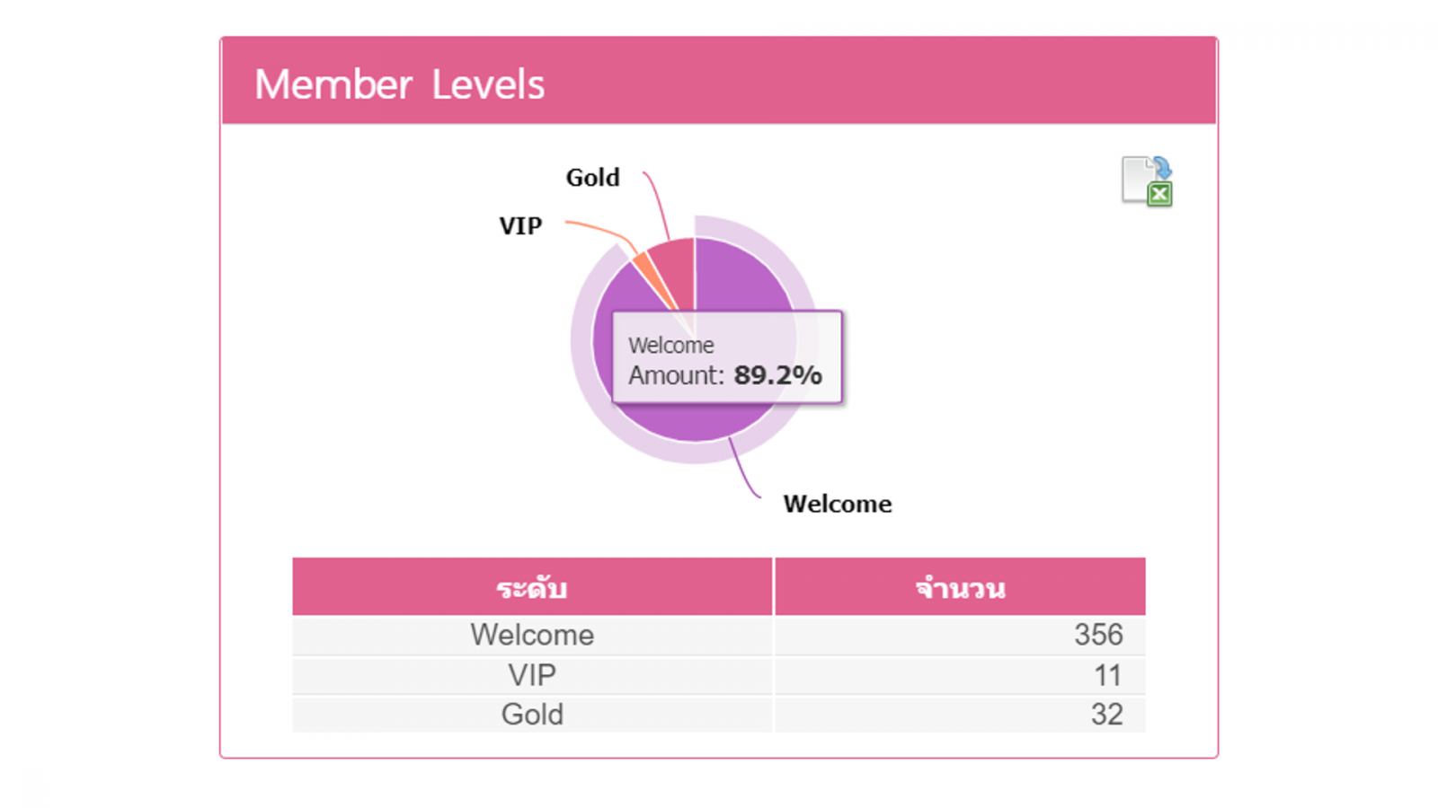
Task: Click the 32 count cell
Action: pyautogui.click(x=960, y=715)
